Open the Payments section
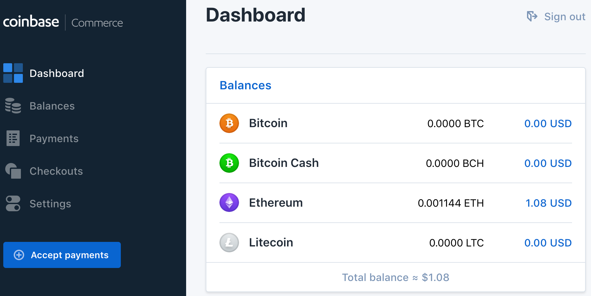Image resolution: width=591 pixels, height=296 pixels. tap(54, 138)
